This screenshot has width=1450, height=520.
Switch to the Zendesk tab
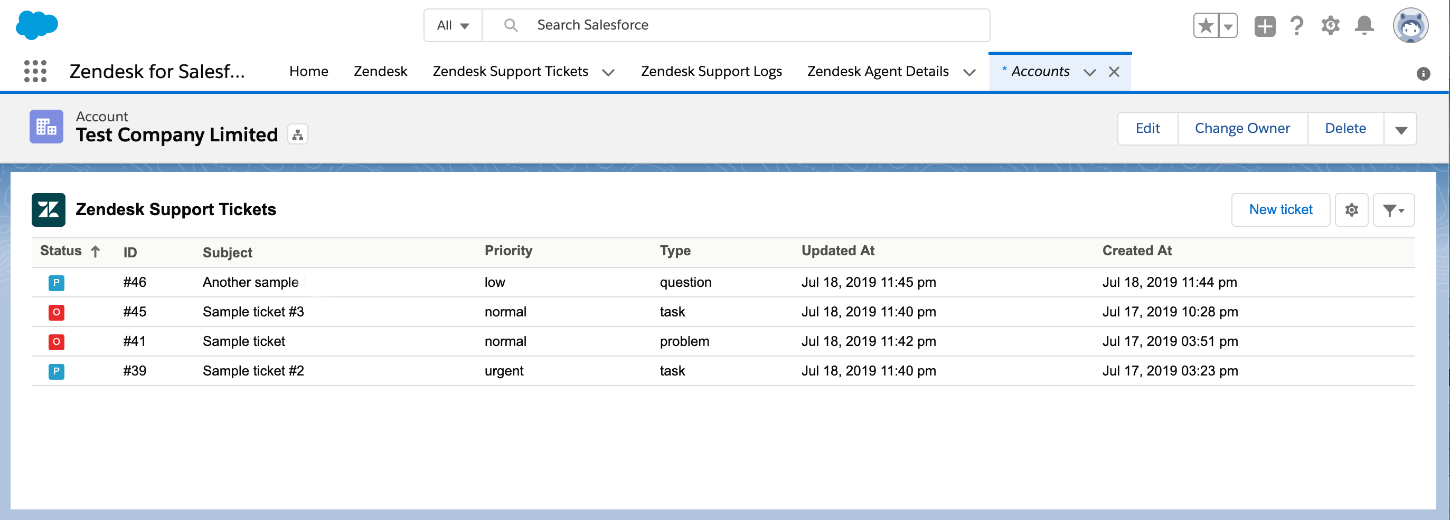380,71
